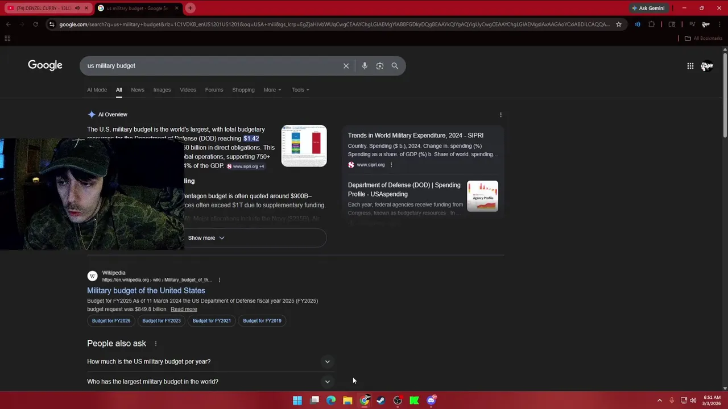728x409 pixels.
Task: Click the browser address bar URL
Action: coord(334,24)
